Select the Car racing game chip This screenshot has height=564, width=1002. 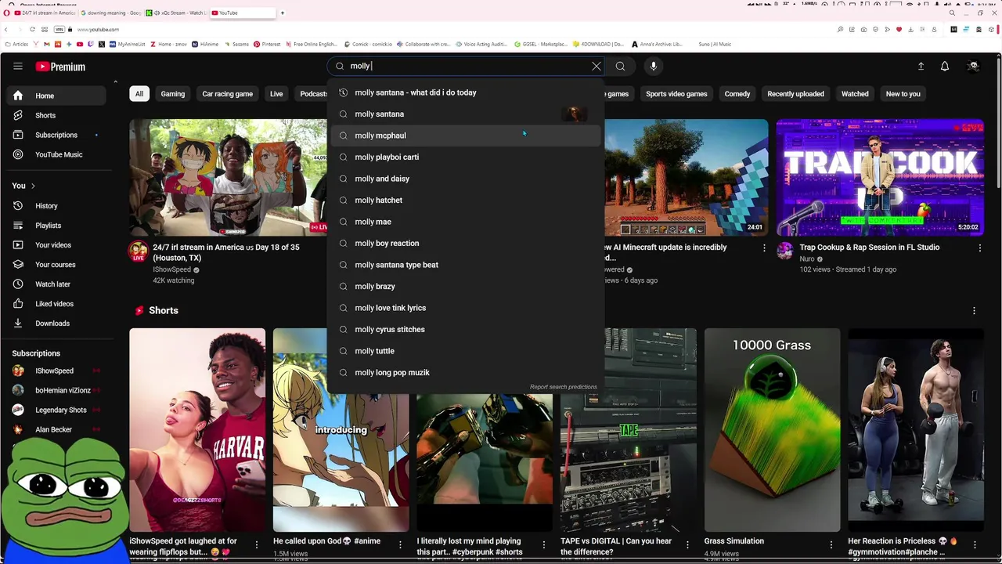(228, 94)
